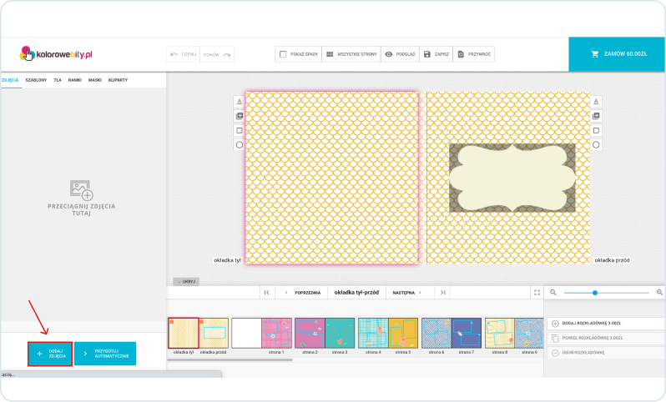Collapse the page strip with Ukryj
The width and height of the screenshot is (666, 402).
(184, 281)
